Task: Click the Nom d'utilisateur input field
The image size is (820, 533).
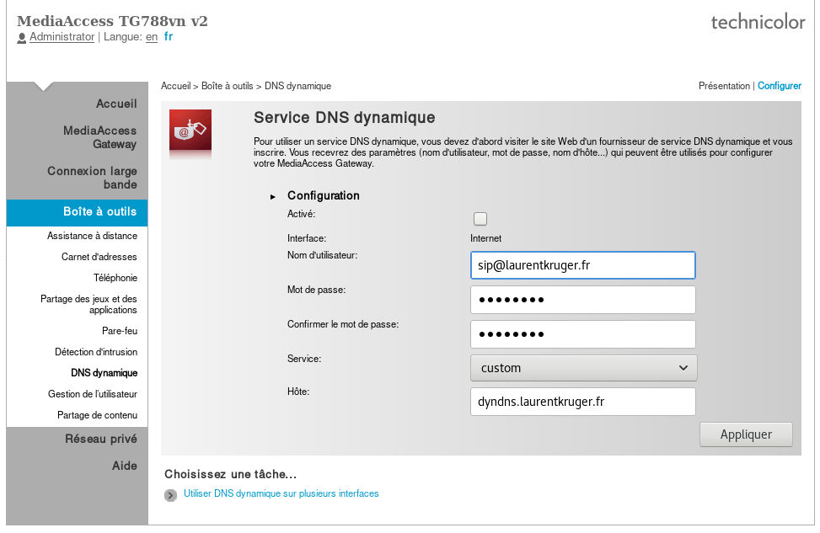Action: 582,265
